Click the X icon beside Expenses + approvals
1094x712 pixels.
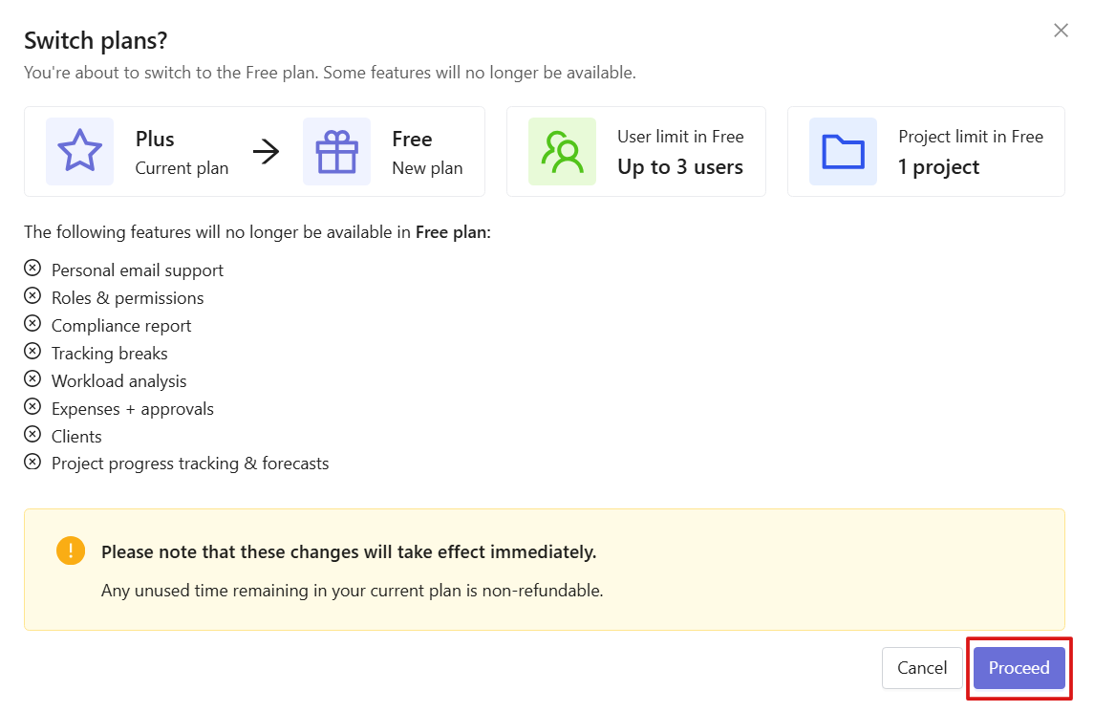click(32, 406)
